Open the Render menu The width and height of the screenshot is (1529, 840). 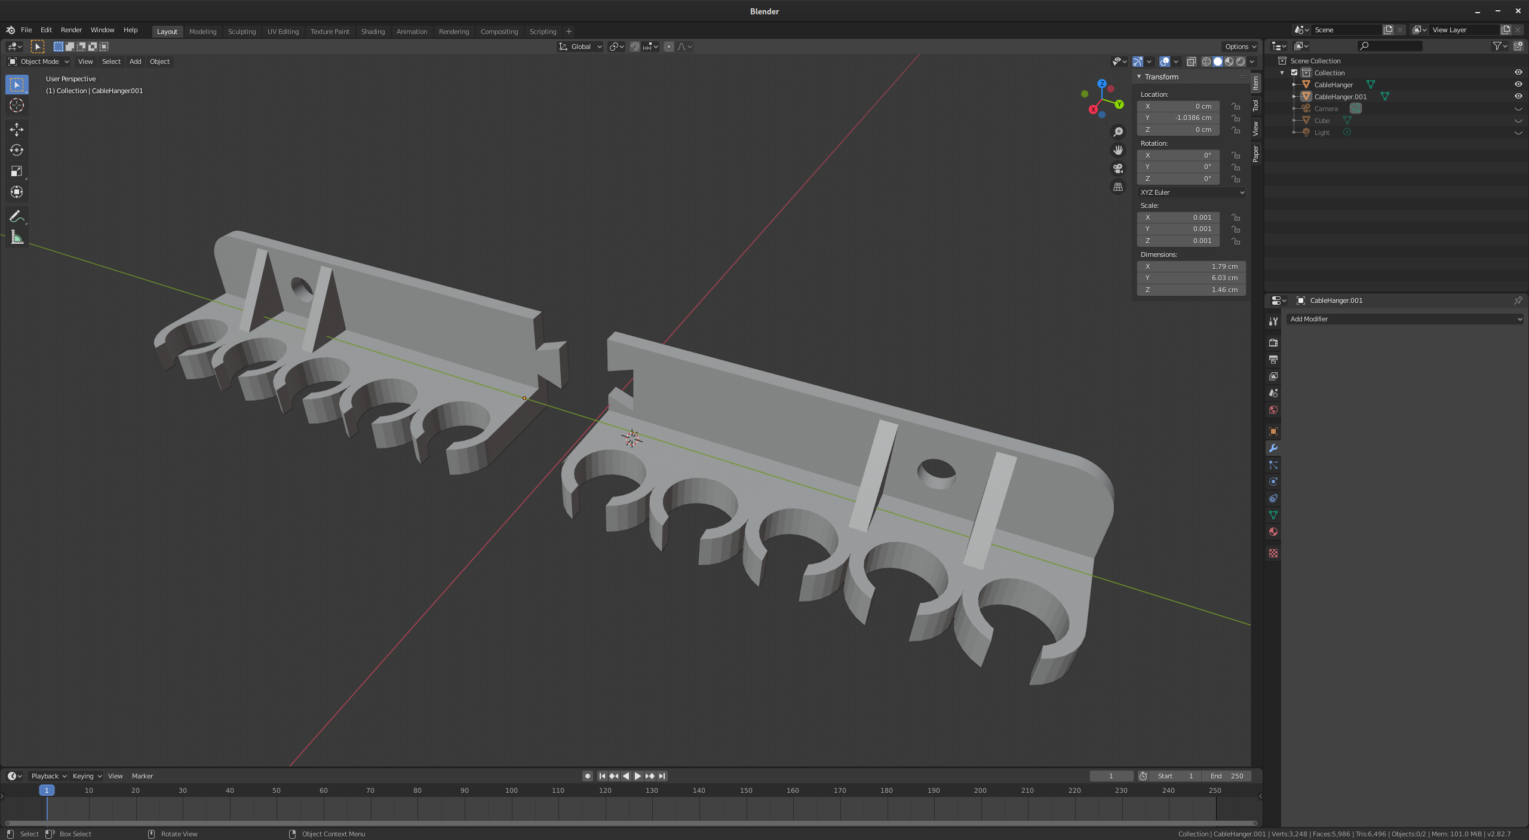(x=71, y=30)
